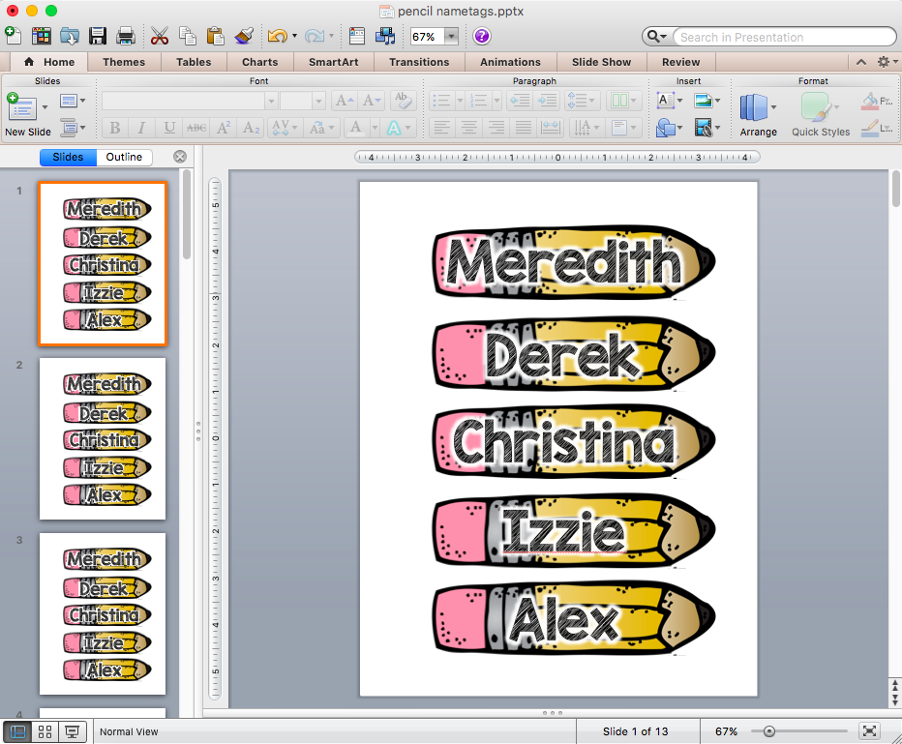
Task: Open New from Template icon
Action: pyautogui.click(x=41, y=36)
